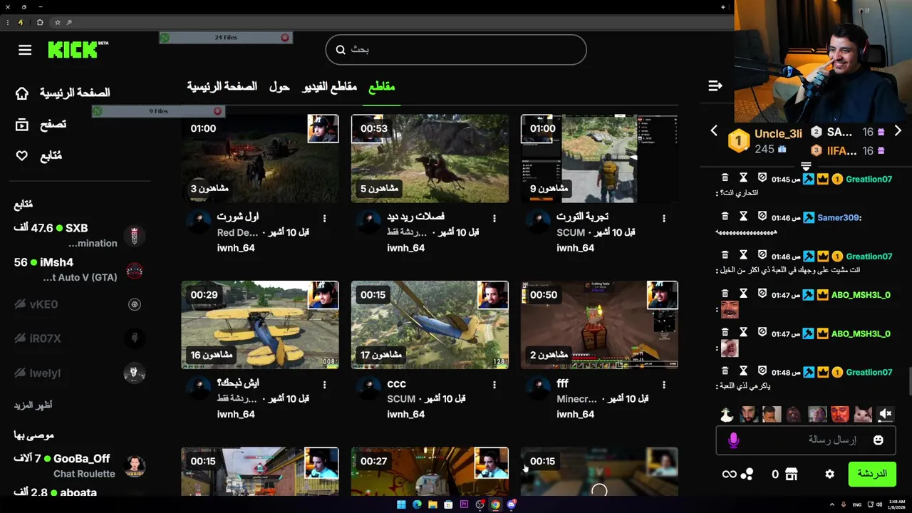The height and width of the screenshot is (513, 912).
Task: Open Premiere Pro from the taskbar
Action: tap(464, 504)
